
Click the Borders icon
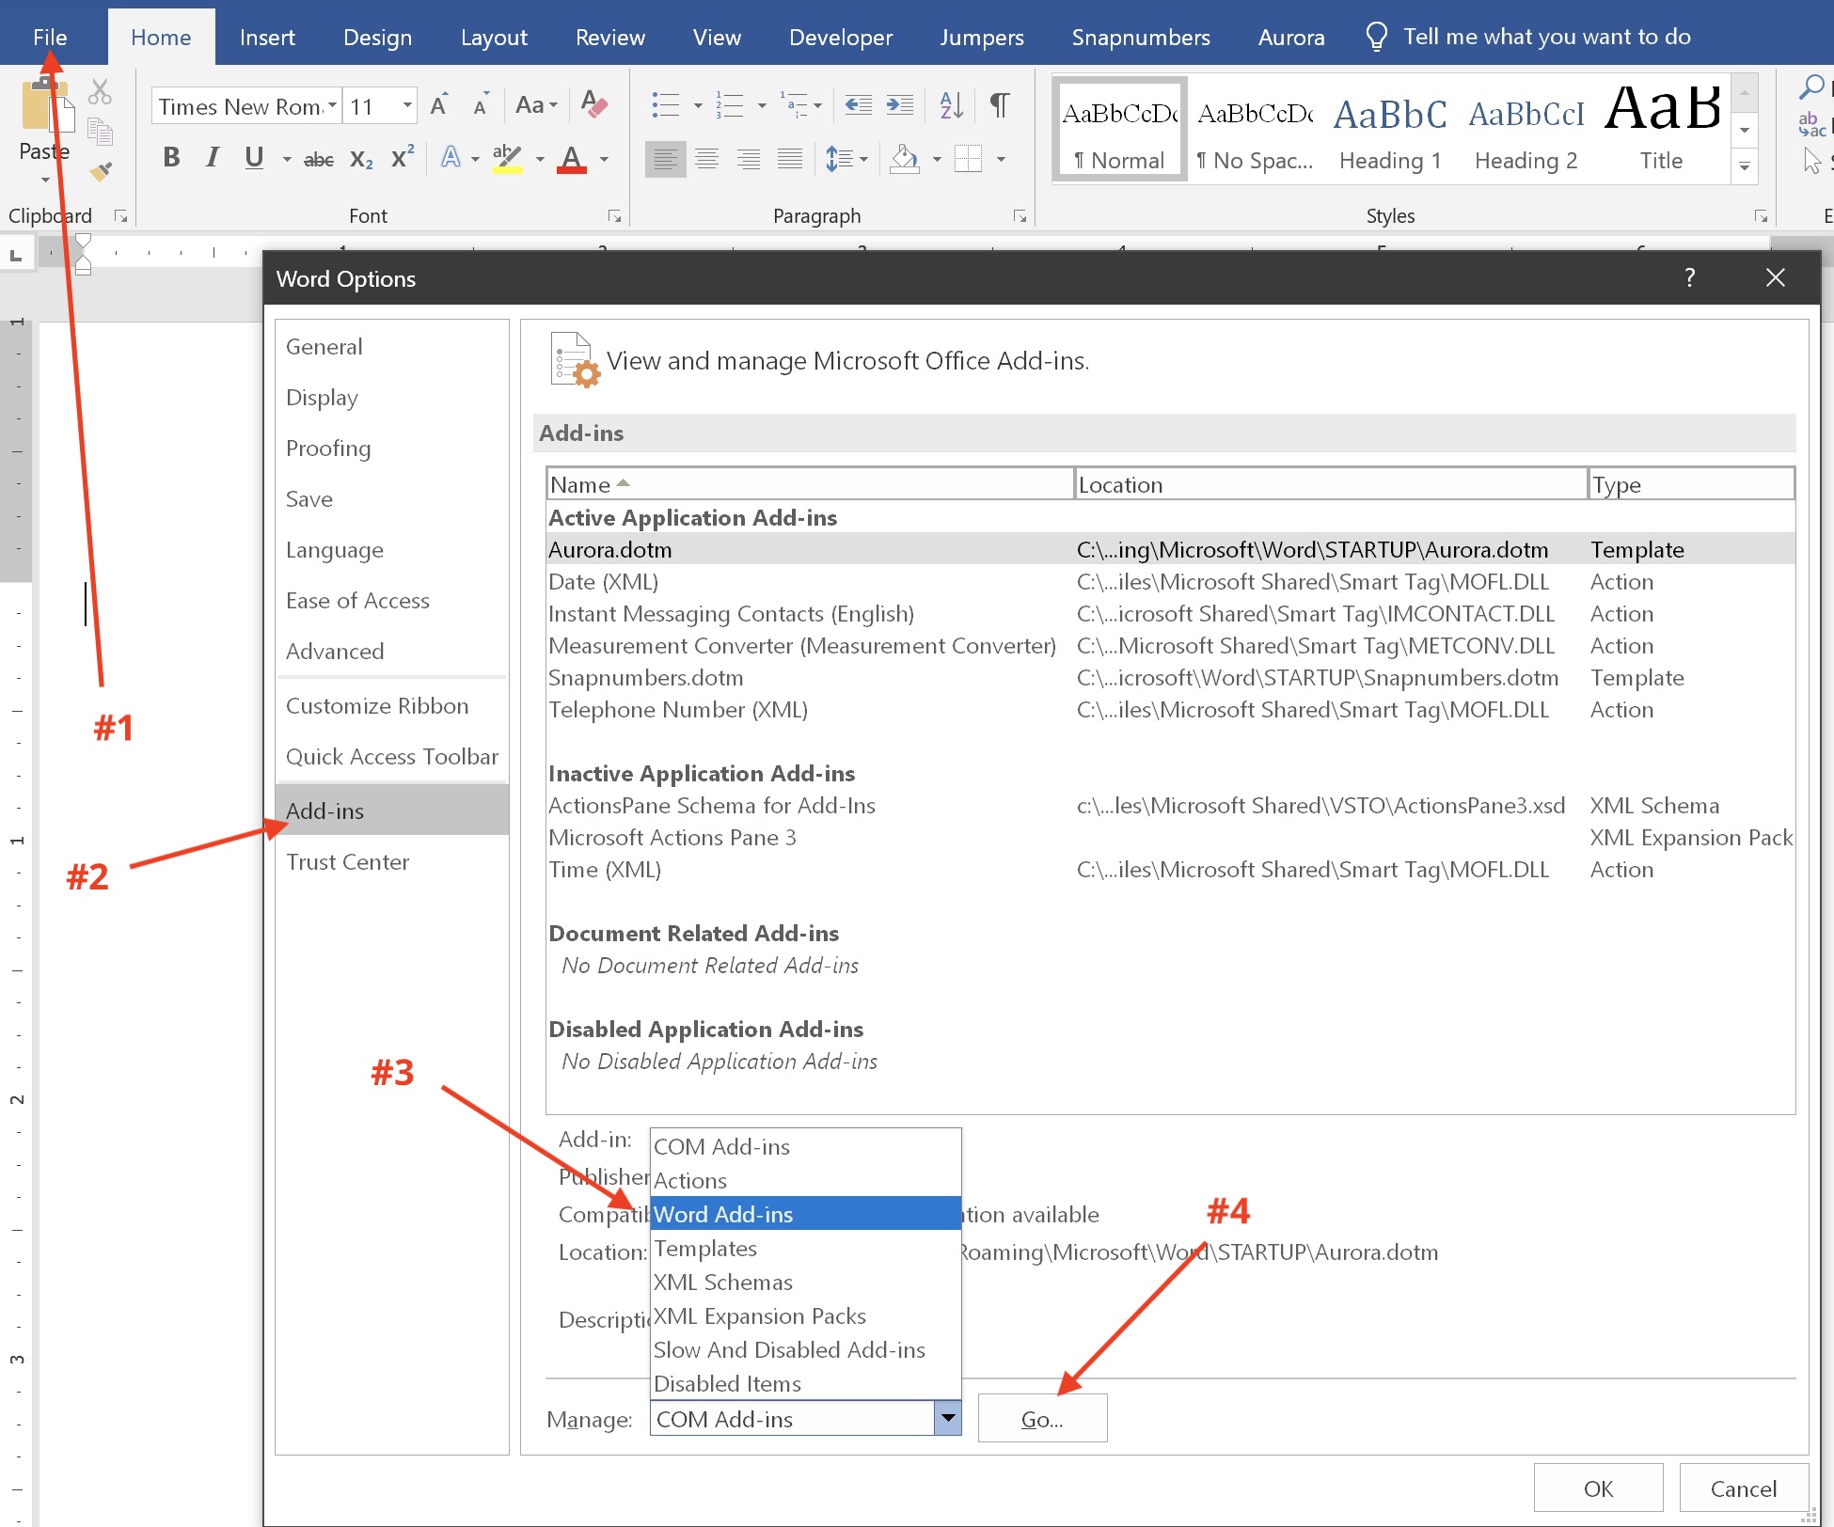click(968, 159)
